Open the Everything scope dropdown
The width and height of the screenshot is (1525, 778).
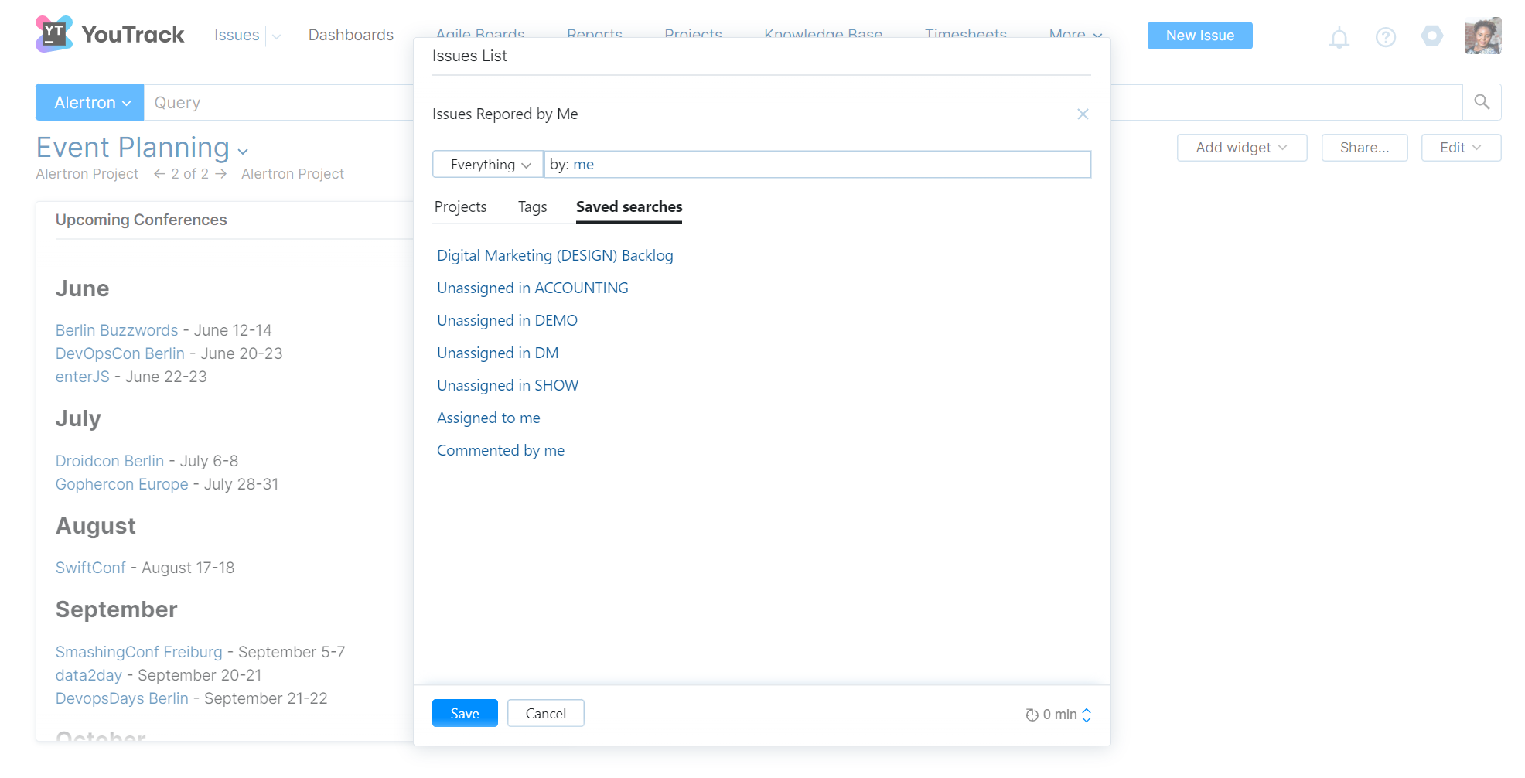(487, 164)
